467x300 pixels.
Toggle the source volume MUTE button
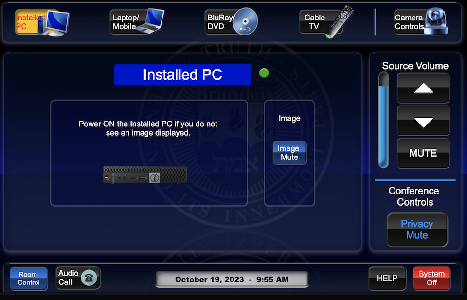[423, 153]
